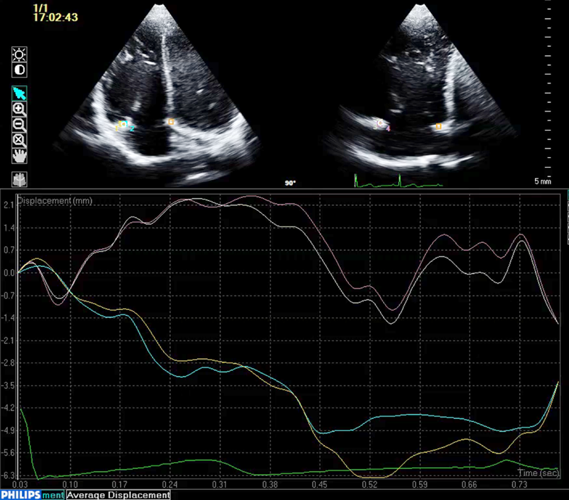569x500 pixels.
Task: Select the contrast adjustment tool
Action: tap(18, 70)
